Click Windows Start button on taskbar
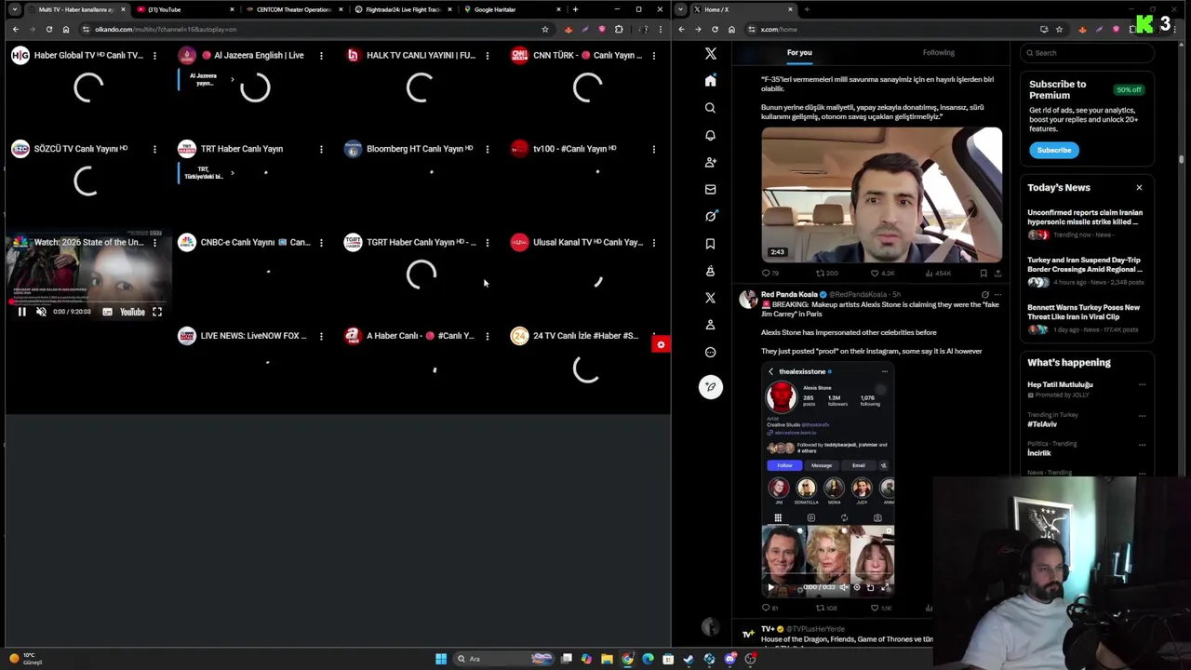The height and width of the screenshot is (670, 1191). pyautogui.click(x=441, y=659)
